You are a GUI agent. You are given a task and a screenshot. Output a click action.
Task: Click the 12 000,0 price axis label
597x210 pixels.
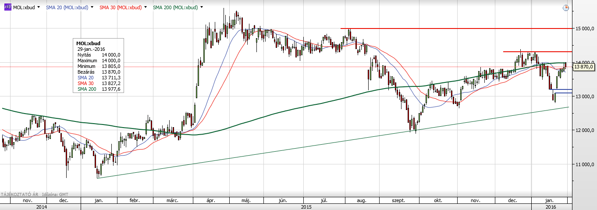585,130
